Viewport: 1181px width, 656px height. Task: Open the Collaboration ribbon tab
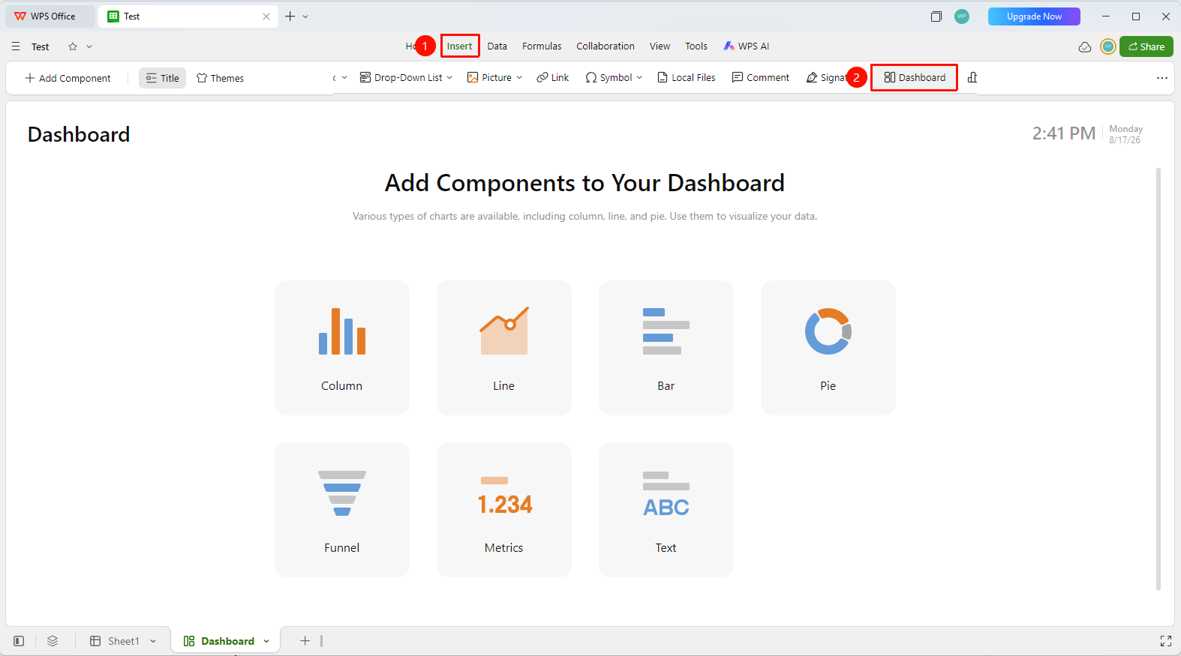(x=606, y=46)
